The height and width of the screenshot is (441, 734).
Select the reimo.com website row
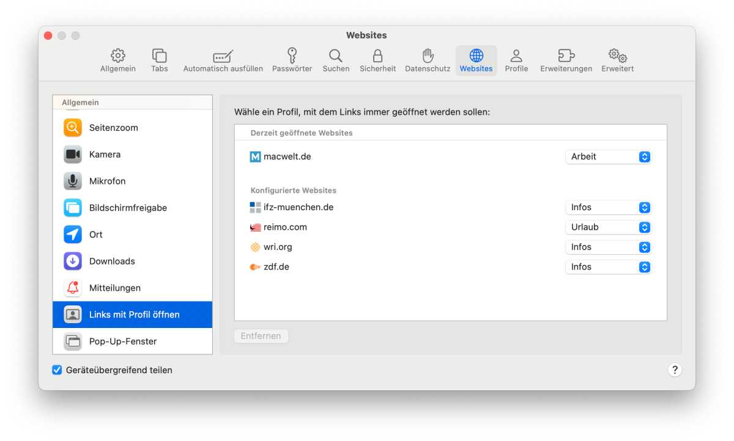point(451,227)
